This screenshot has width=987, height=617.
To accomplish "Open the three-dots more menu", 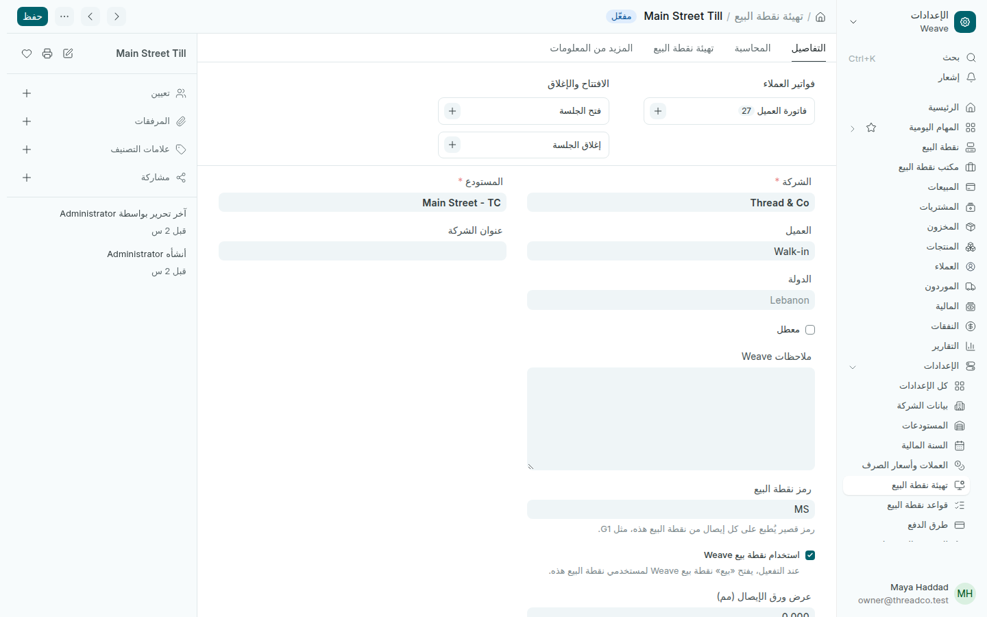I will tap(64, 16).
